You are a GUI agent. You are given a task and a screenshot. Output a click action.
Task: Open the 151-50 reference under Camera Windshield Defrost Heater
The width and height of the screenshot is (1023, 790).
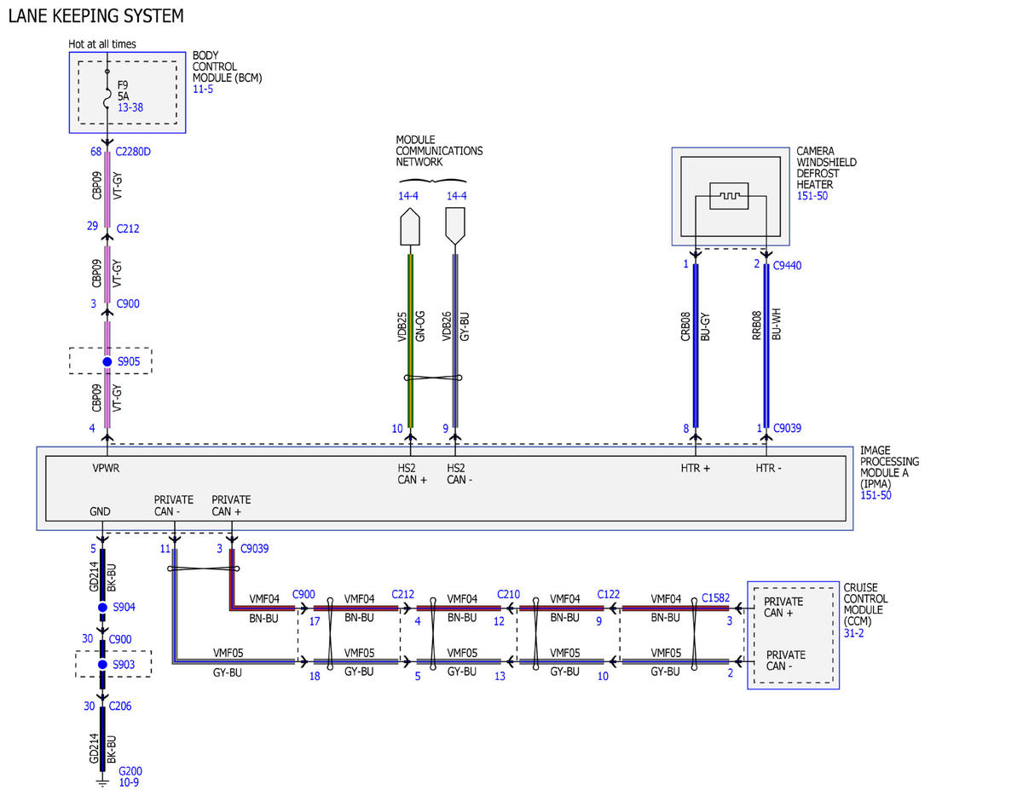tap(812, 196)
